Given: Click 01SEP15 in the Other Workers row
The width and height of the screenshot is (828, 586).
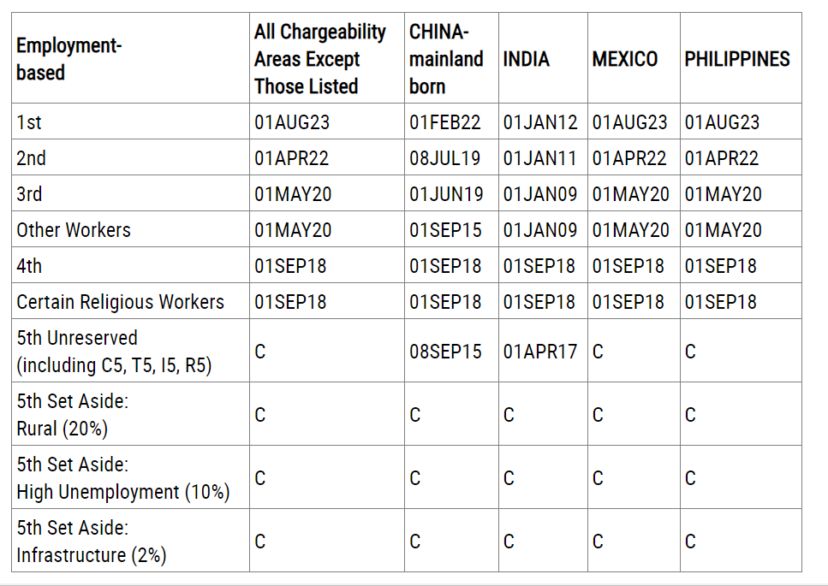Looking at the screenshot, I should (446, 230).
